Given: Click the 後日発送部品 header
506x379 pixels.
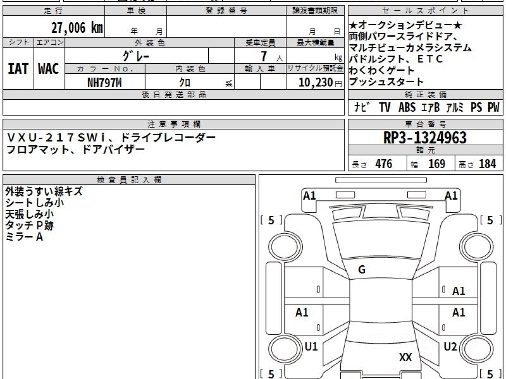Looking at the screenshot, I should 173,95.
